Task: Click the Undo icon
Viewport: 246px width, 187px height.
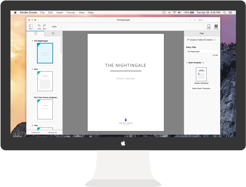Action: [39, 26]
